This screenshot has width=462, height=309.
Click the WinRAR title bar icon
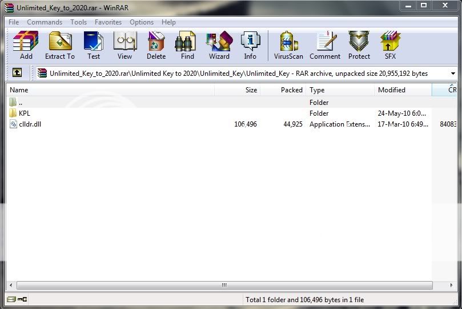(9, 7)
